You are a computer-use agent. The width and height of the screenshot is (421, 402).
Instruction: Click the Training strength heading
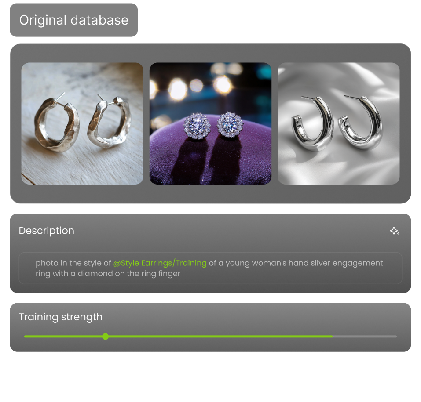point(61,317)
